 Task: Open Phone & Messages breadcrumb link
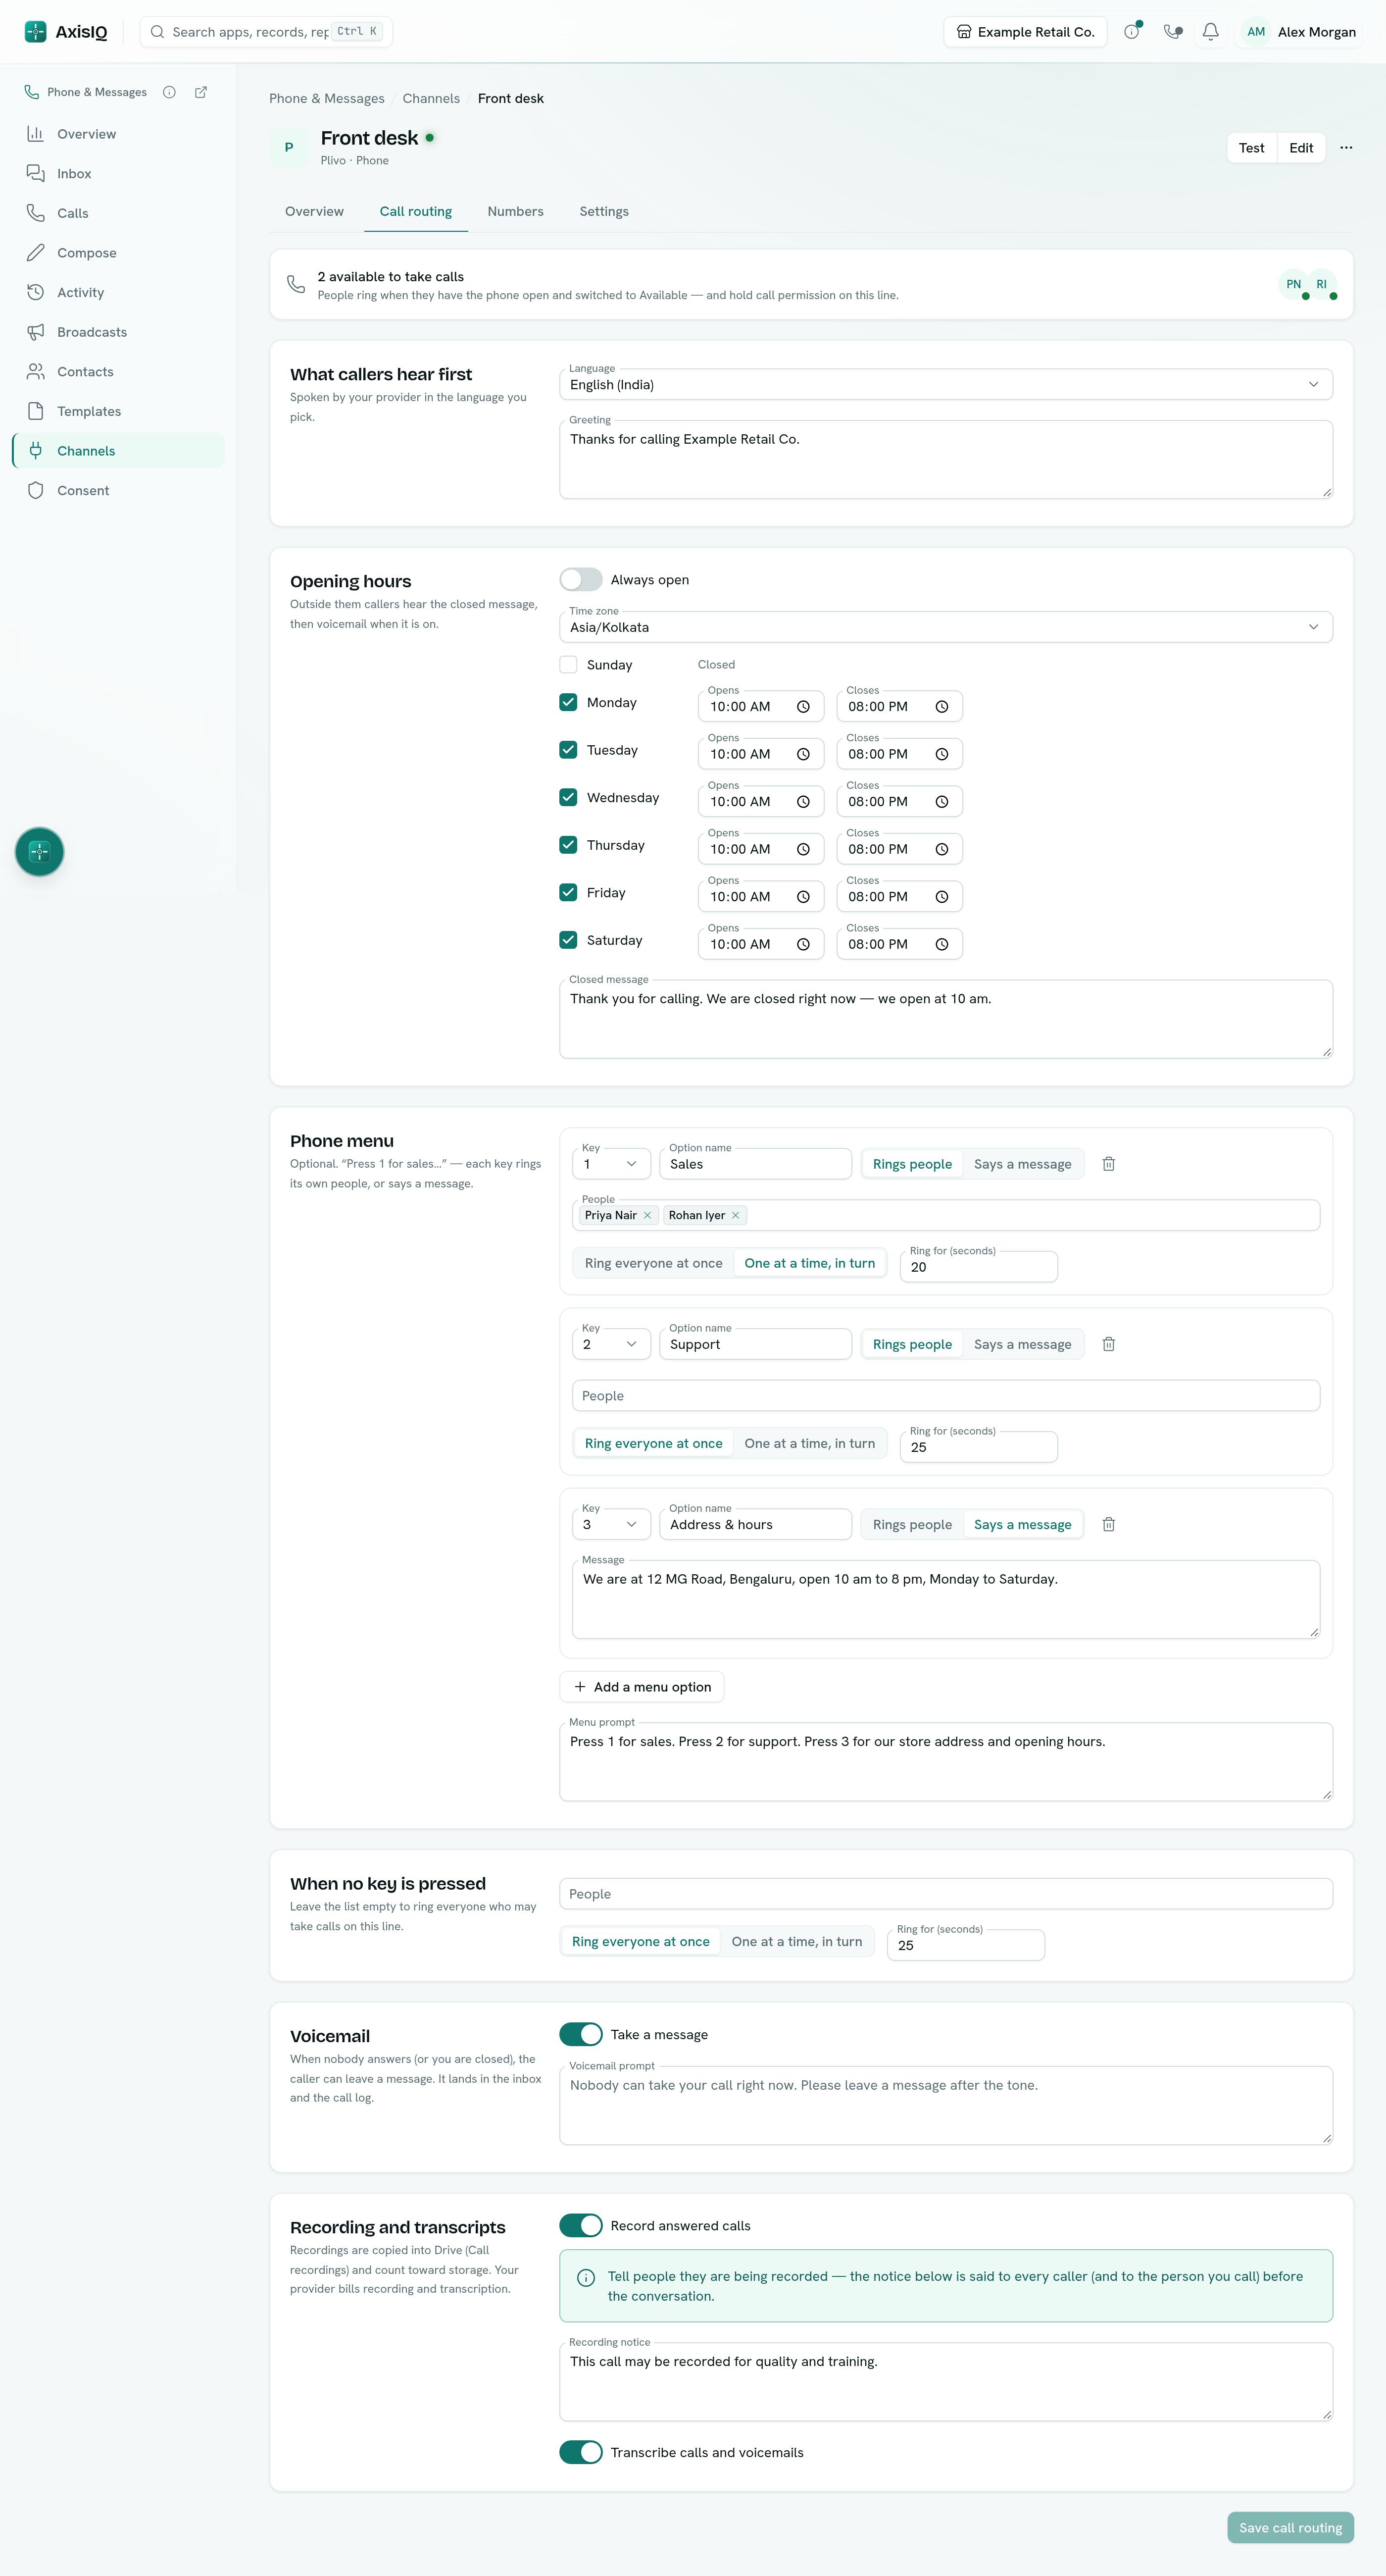[x=327, y=98]
